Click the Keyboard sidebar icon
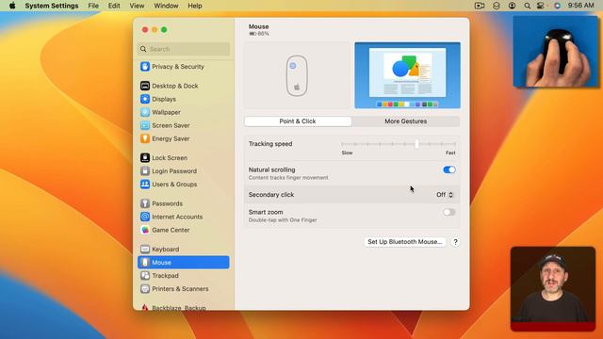This screenshot has height=339, width=603. point(145,249)
